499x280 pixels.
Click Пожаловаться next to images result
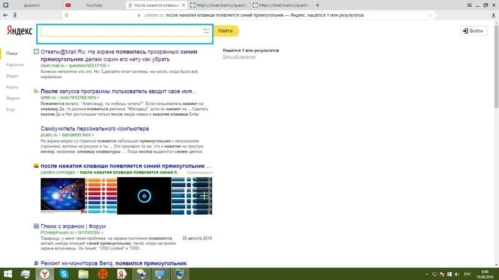199,172
